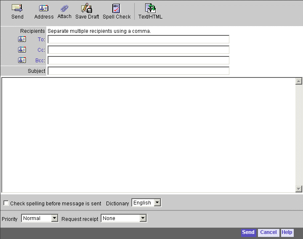
Task: Click the bottom Send button
Action: [248, 232]
